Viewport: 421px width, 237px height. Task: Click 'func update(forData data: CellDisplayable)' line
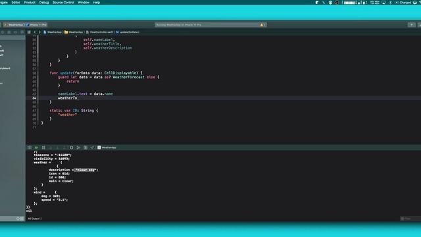tap(96, 73)
